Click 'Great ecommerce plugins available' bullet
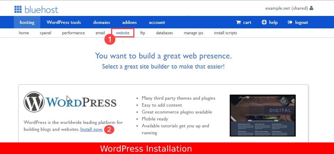 coord(177,112)
